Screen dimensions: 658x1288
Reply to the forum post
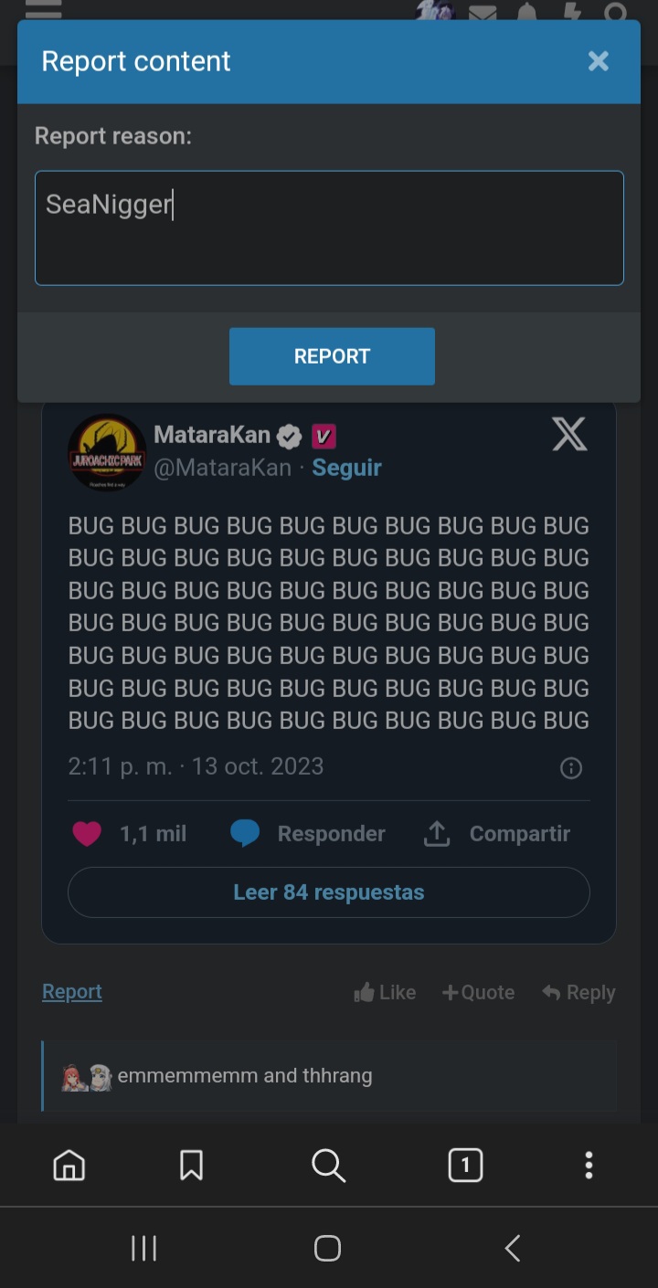point(578,992)
